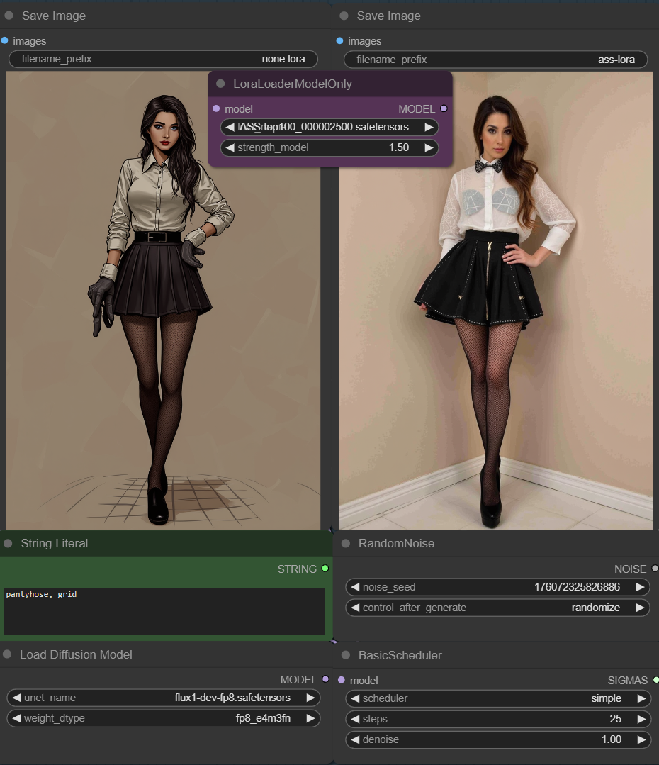Viewport: 659px width, 765px height.
Task: Change control_after_generate randomize option
Action: 497,608
